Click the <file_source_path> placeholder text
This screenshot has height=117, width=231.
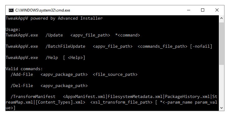[115, 75]
